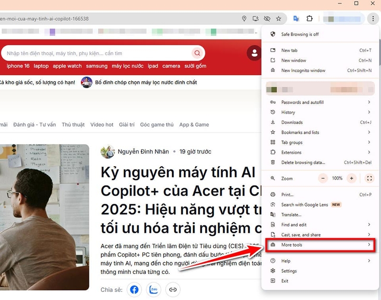Click the Settings gear icon in menu

click(273, 270)
